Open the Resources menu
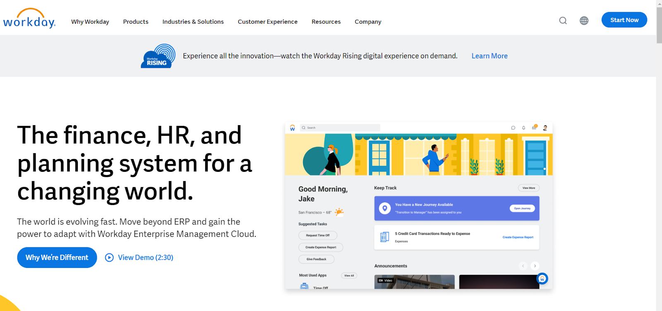 (326, 22)
